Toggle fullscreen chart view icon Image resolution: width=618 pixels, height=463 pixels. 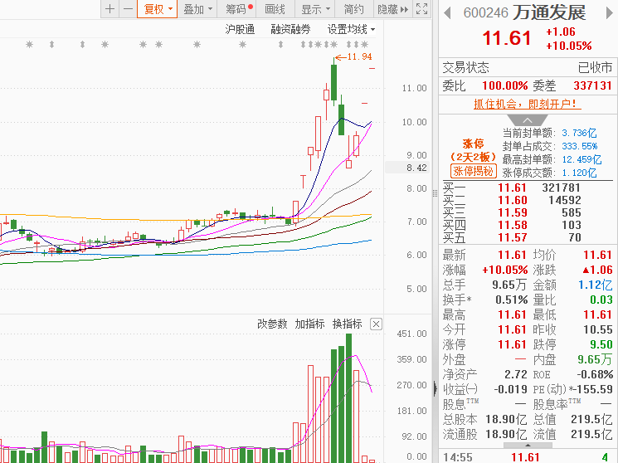click(x=421, y=8)
